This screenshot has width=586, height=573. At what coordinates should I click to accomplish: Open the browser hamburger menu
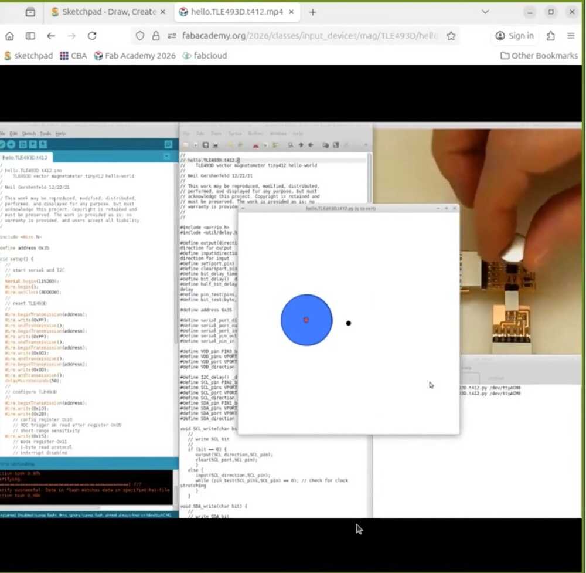pyautogui.click(x=571, y=36)
